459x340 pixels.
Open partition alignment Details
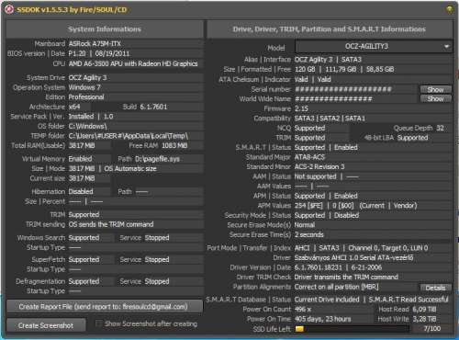pyautogui.click(x=435, y=288)
